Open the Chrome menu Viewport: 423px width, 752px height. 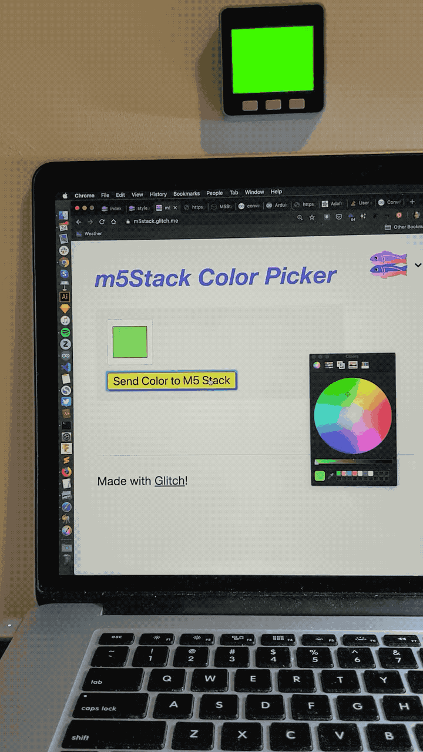(x=85, y=196)
